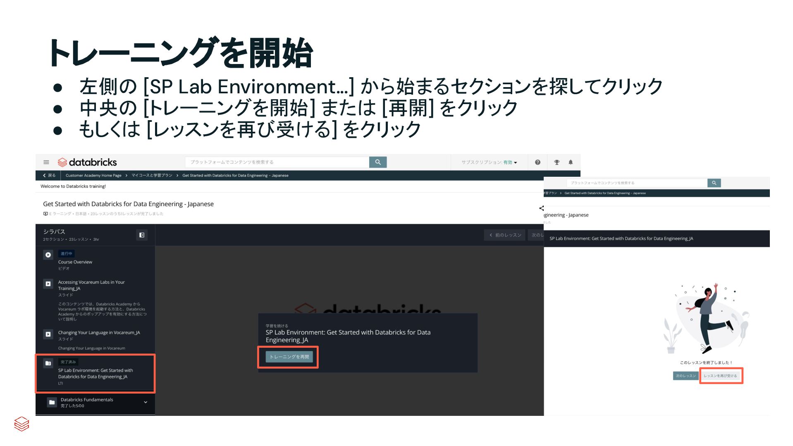Click the e-learning type icon under course title
This screenshot has width=793, height=446.
[45, 214]
